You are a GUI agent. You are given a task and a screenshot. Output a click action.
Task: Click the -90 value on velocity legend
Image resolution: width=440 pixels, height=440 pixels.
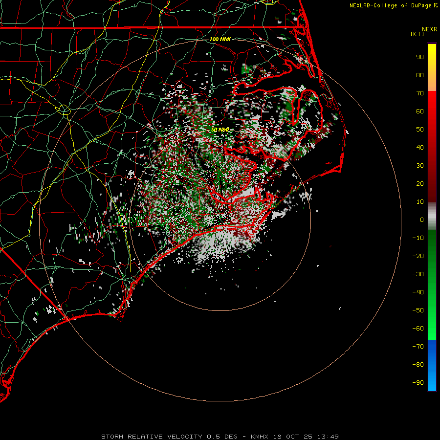[418, 383]
